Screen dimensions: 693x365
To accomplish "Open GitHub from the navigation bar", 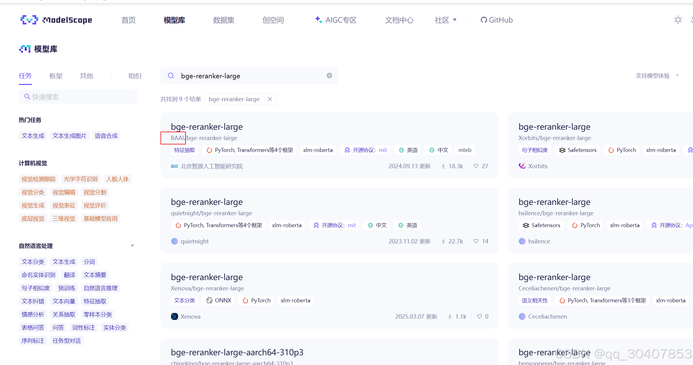I will (x=496, y=20).
